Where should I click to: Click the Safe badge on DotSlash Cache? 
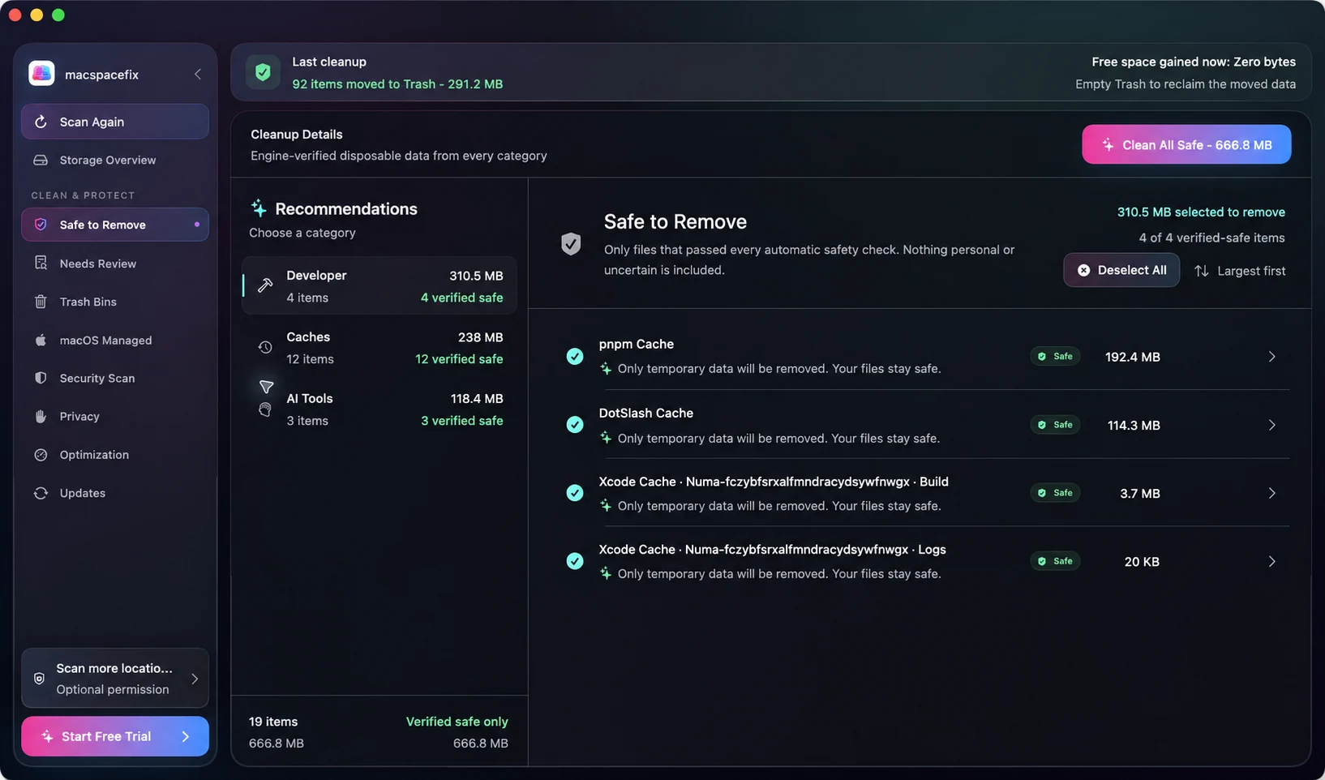pyautogui.click(x=1055, y=424)
